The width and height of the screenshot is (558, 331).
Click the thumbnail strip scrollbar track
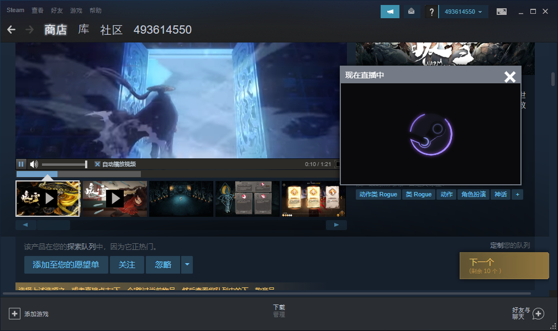pos(181,225)
